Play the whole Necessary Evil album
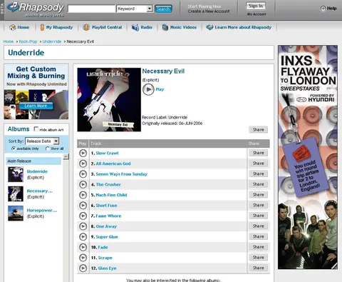Screen dimensions: 342x282 click(148, 89)
